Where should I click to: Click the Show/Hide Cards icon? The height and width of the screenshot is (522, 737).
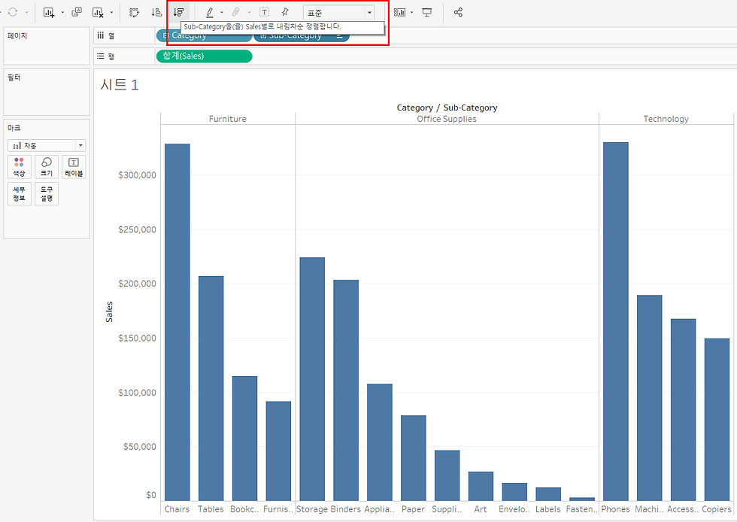pos(399,12)
